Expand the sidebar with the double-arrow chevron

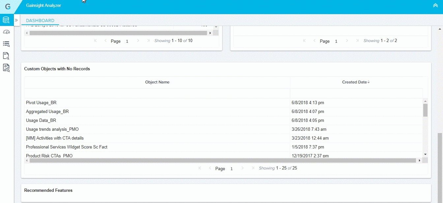pyautogui.click(x=16, y=20)
